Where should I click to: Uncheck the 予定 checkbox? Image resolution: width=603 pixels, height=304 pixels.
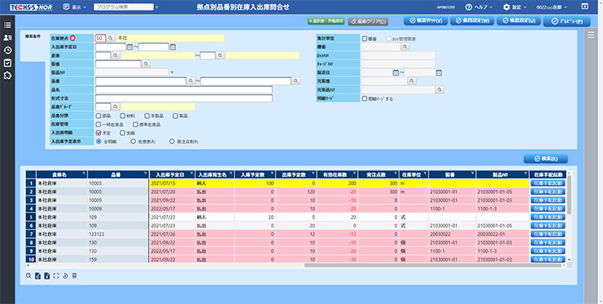98,133
